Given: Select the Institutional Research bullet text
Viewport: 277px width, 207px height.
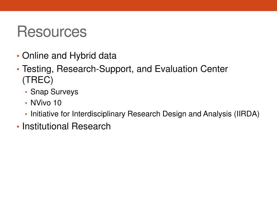Looking at the screenshot, I should click(67, 126).
